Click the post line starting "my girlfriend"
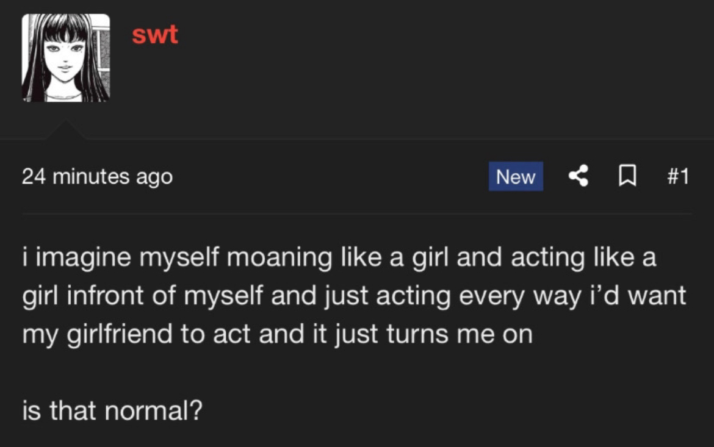 [277, 334]
